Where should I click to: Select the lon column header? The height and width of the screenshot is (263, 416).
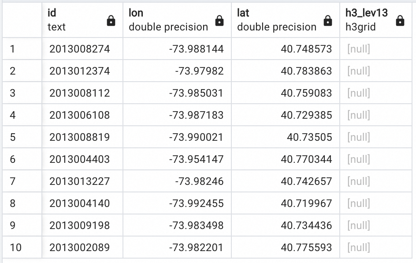(167, 20)
